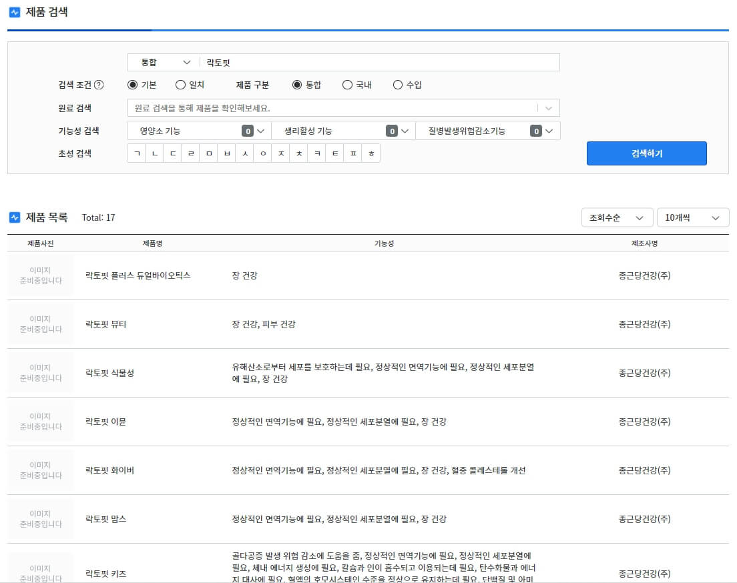The width and height of the screenshot is (737, 583).
Task: Click the ㄷ initial consonant button
Action: 172,153
